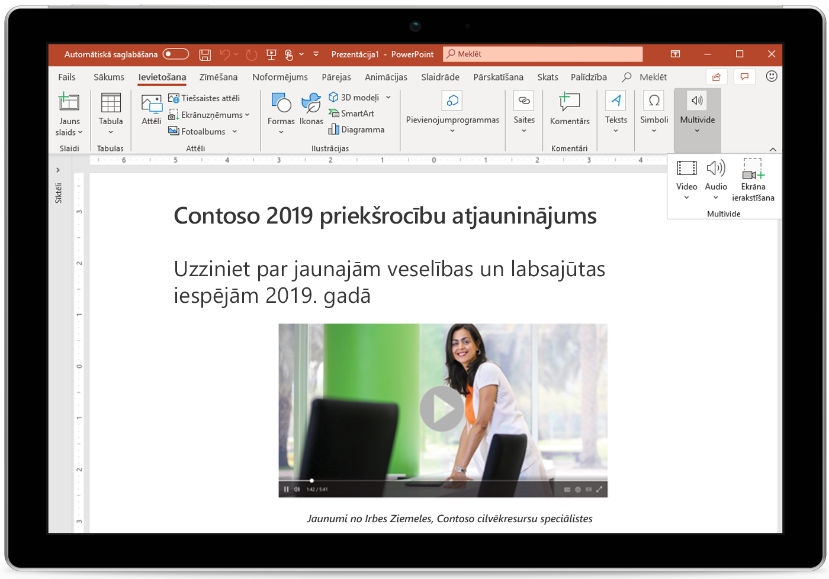829x579 pixels.
Task: Open the Tabula insert menu
Action: [x=111, y=114]
